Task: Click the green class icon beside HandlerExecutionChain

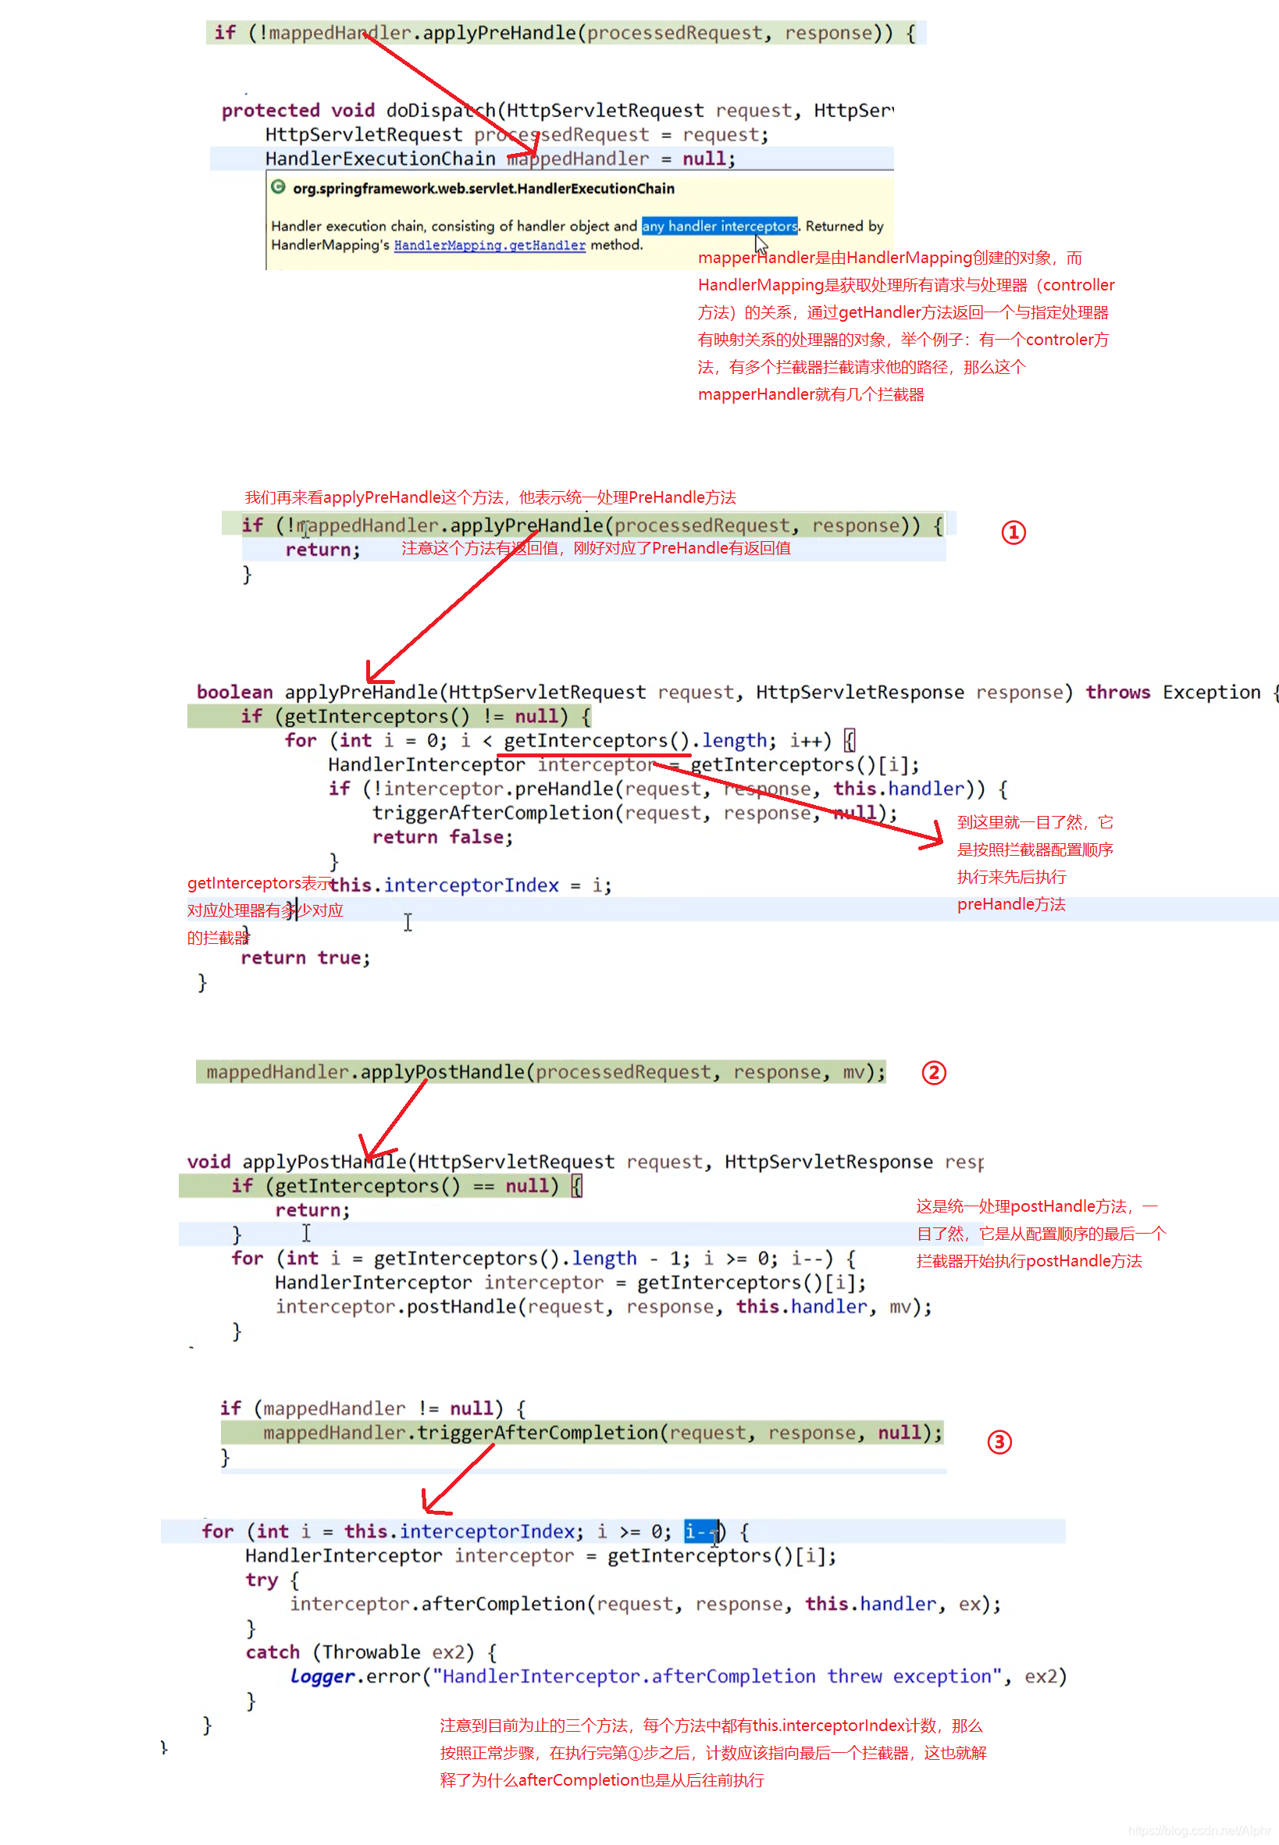Action: 278,187
